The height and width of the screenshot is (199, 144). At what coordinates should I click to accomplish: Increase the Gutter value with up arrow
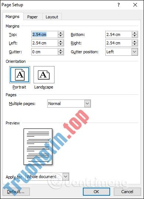point(61,50)
